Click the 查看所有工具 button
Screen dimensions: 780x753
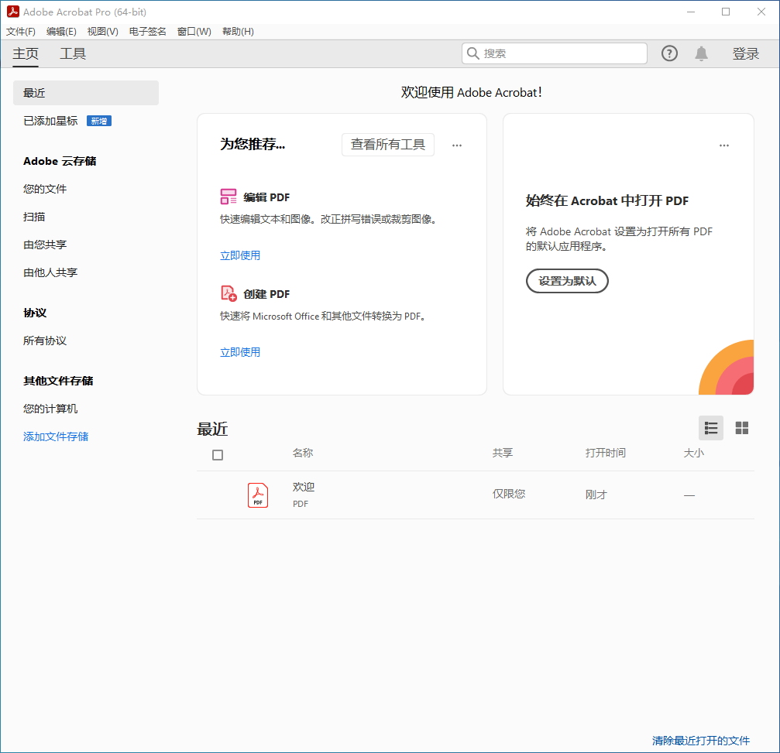387,145
